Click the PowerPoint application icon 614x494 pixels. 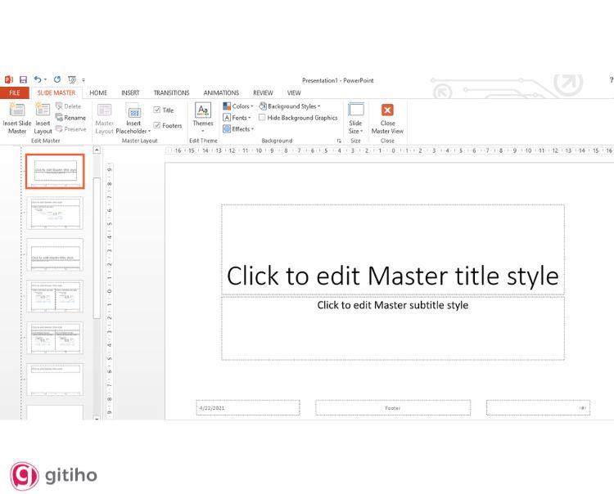pos(9,80)
